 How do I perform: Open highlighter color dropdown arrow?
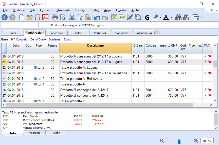pos(160,17)
